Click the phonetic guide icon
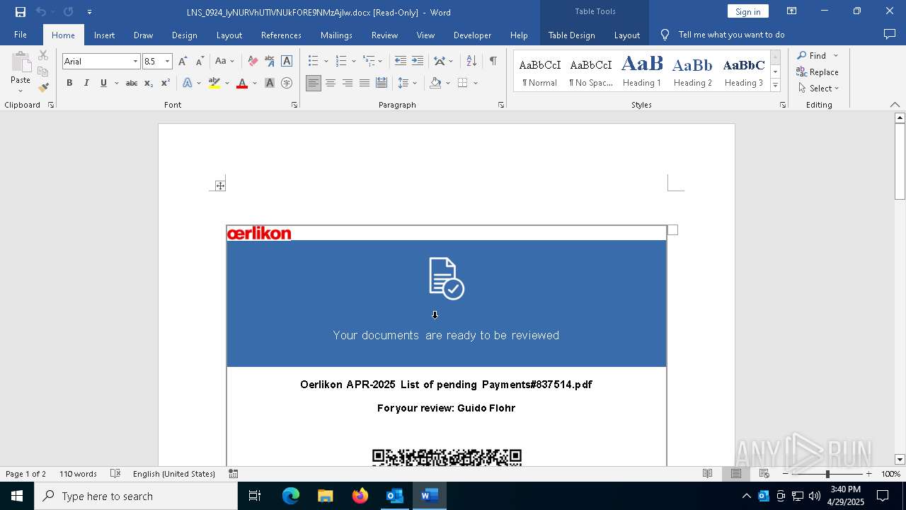The image size is (906, 510). 270,61
